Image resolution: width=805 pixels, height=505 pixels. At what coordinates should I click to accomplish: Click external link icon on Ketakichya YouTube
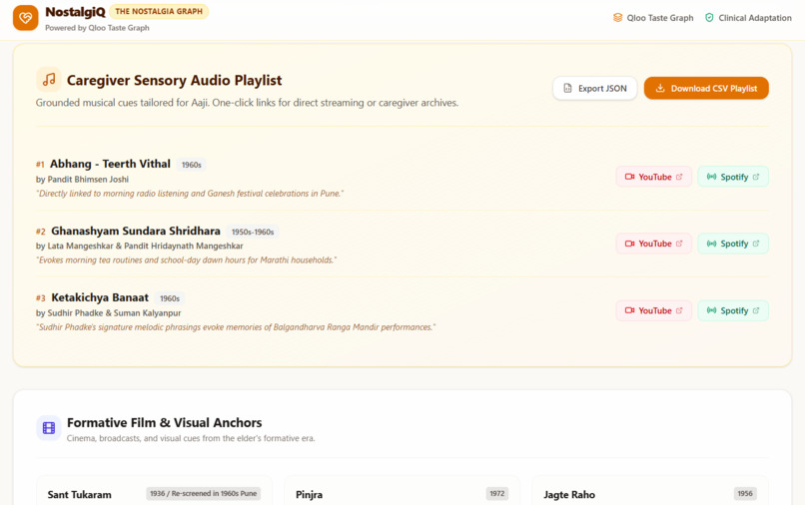[679, 310]
